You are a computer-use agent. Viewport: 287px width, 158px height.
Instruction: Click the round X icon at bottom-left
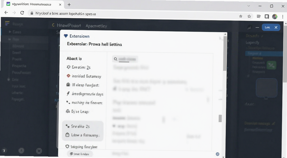(x=39, y=151)
